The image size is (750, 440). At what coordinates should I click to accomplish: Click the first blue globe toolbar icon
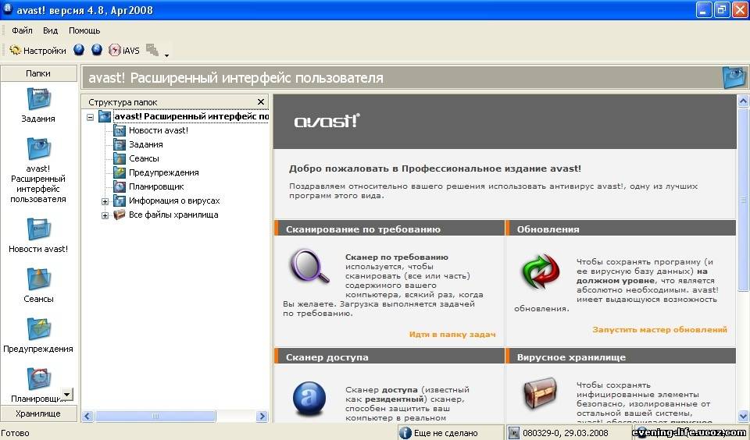(x=79, y=50)
